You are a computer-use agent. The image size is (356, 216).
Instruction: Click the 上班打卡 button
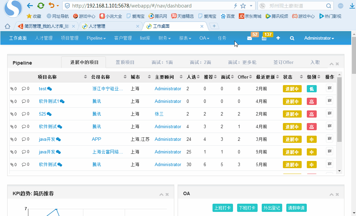[x=222, y=208]
